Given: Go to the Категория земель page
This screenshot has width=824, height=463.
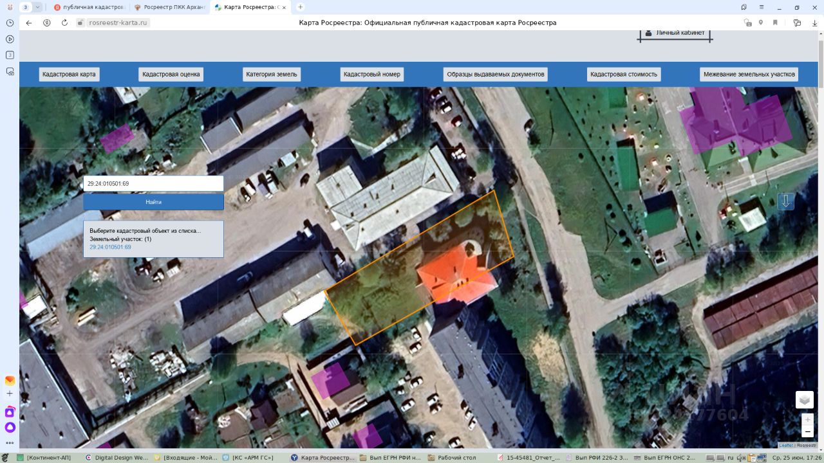Looking at the screenshot, I should 272,74.
